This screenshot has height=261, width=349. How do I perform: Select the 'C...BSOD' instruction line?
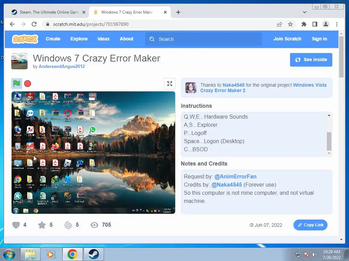(196, 150)
